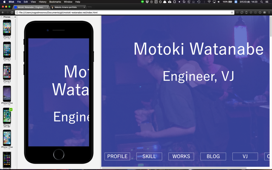Viewport: 272px width, 170px height.
Task: Open the Notification Center icon
Action: click(x=267, y=2)
